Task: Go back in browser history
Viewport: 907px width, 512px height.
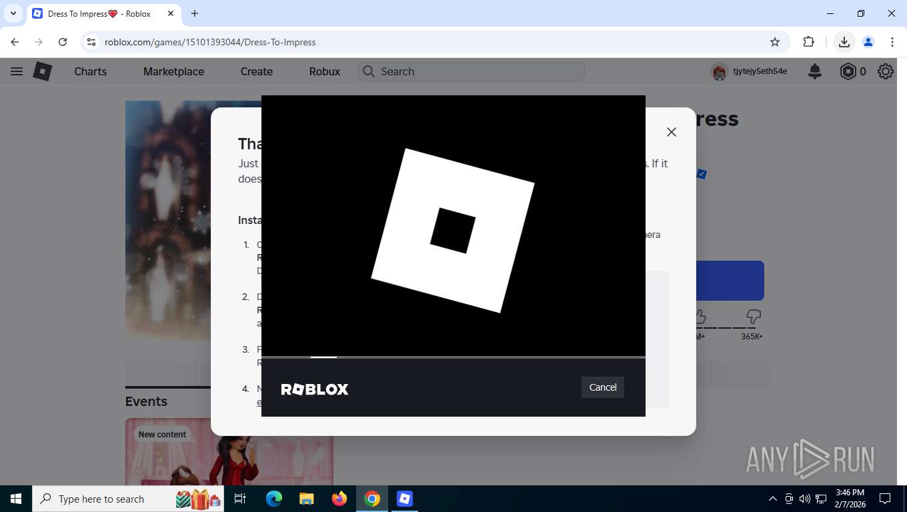Action: click(15, 42)
